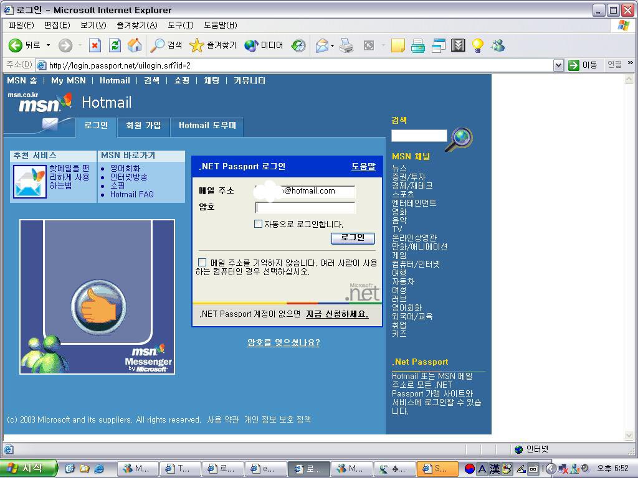Open the Messenger people icon in the toolbar
638x478 pixels.
[x=498, y=45]
